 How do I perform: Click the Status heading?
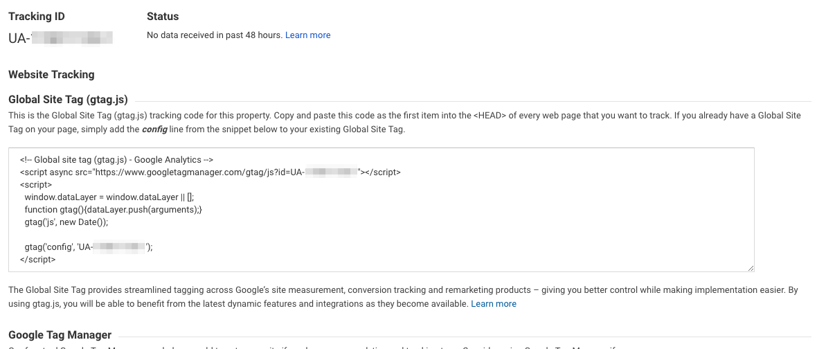[x=163, y=17]
